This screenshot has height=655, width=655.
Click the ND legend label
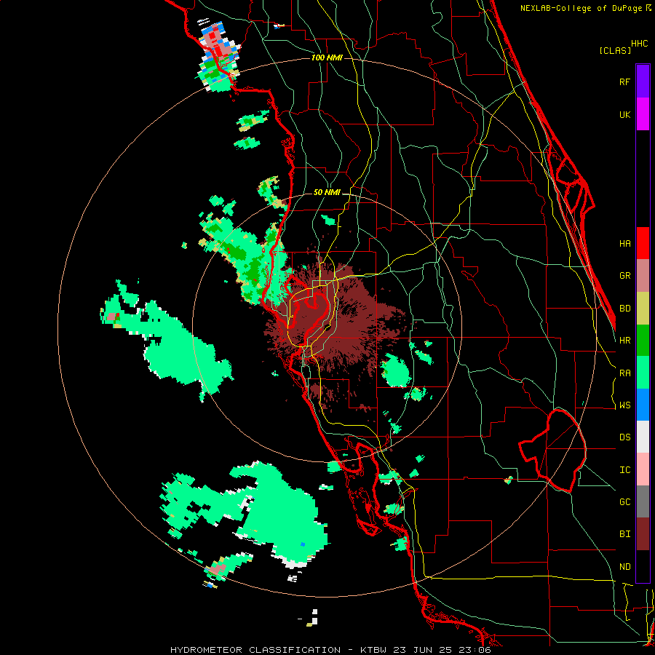pyautogui.click(x=624, y=567)
